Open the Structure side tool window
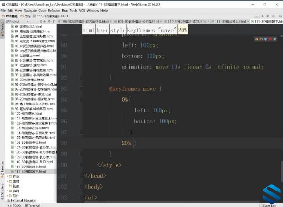The height and width of the screenshot is (207, 283). (x=2, y=192)
